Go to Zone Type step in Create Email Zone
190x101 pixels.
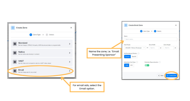pos(145,31)
